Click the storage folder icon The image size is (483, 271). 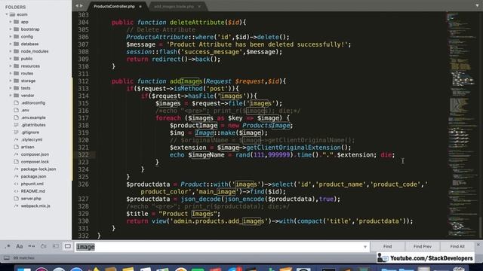17,81
